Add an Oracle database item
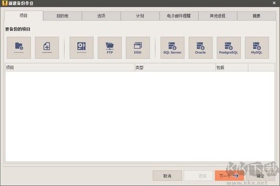 (x=201, y=48)
